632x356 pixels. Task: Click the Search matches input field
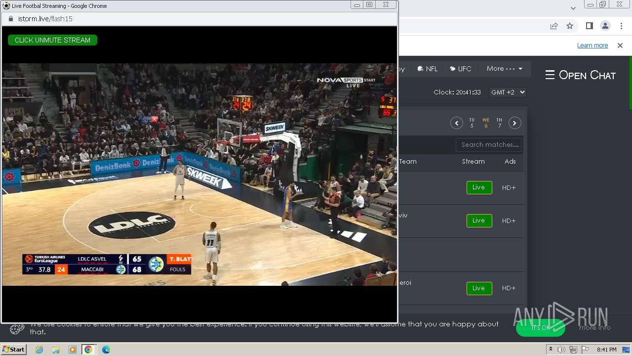489,145
